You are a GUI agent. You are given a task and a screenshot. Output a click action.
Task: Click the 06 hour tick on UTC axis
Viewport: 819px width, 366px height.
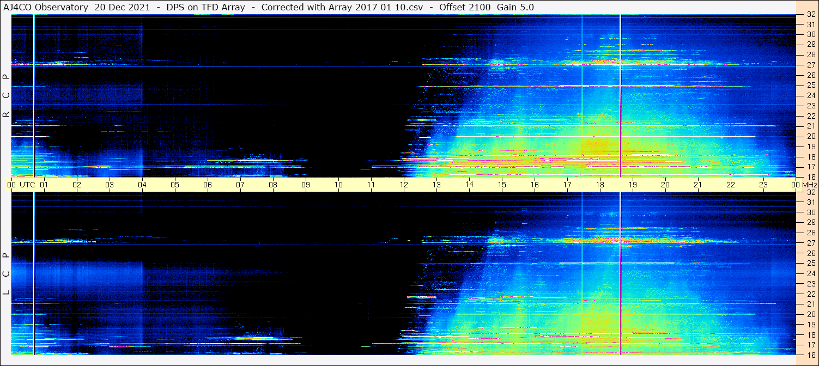(x=208, y=185)
